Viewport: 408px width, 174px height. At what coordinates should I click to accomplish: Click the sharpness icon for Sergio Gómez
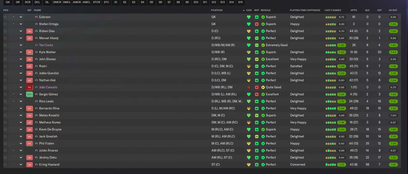pyautogui.click(x=257, y=94)
